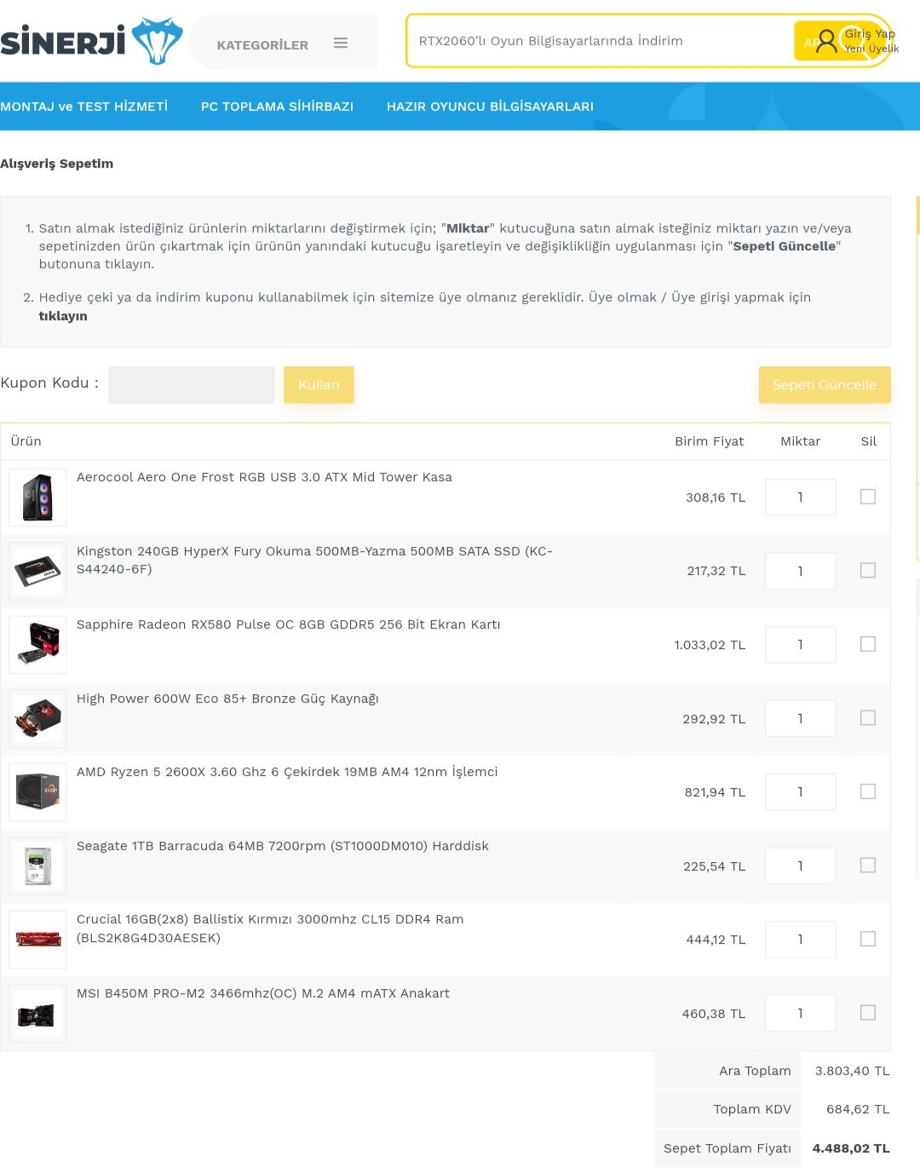Open Kingston 240GB HyperX Fury product link

[314, 560]
